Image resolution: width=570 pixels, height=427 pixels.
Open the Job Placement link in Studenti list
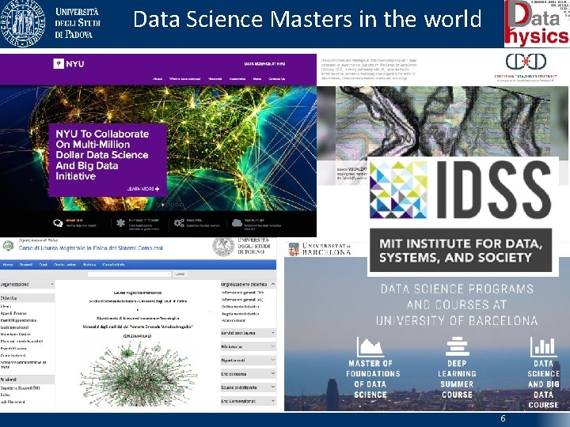coord(13,402)
